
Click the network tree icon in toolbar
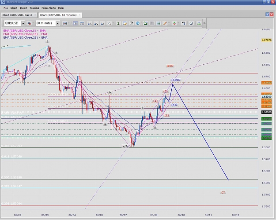199,23
